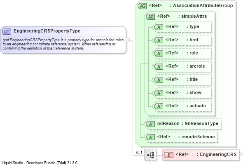This screenshot has height=165, width=243.
Task: Select the AssociationAttributeGroup label
Action: point(203,5)
